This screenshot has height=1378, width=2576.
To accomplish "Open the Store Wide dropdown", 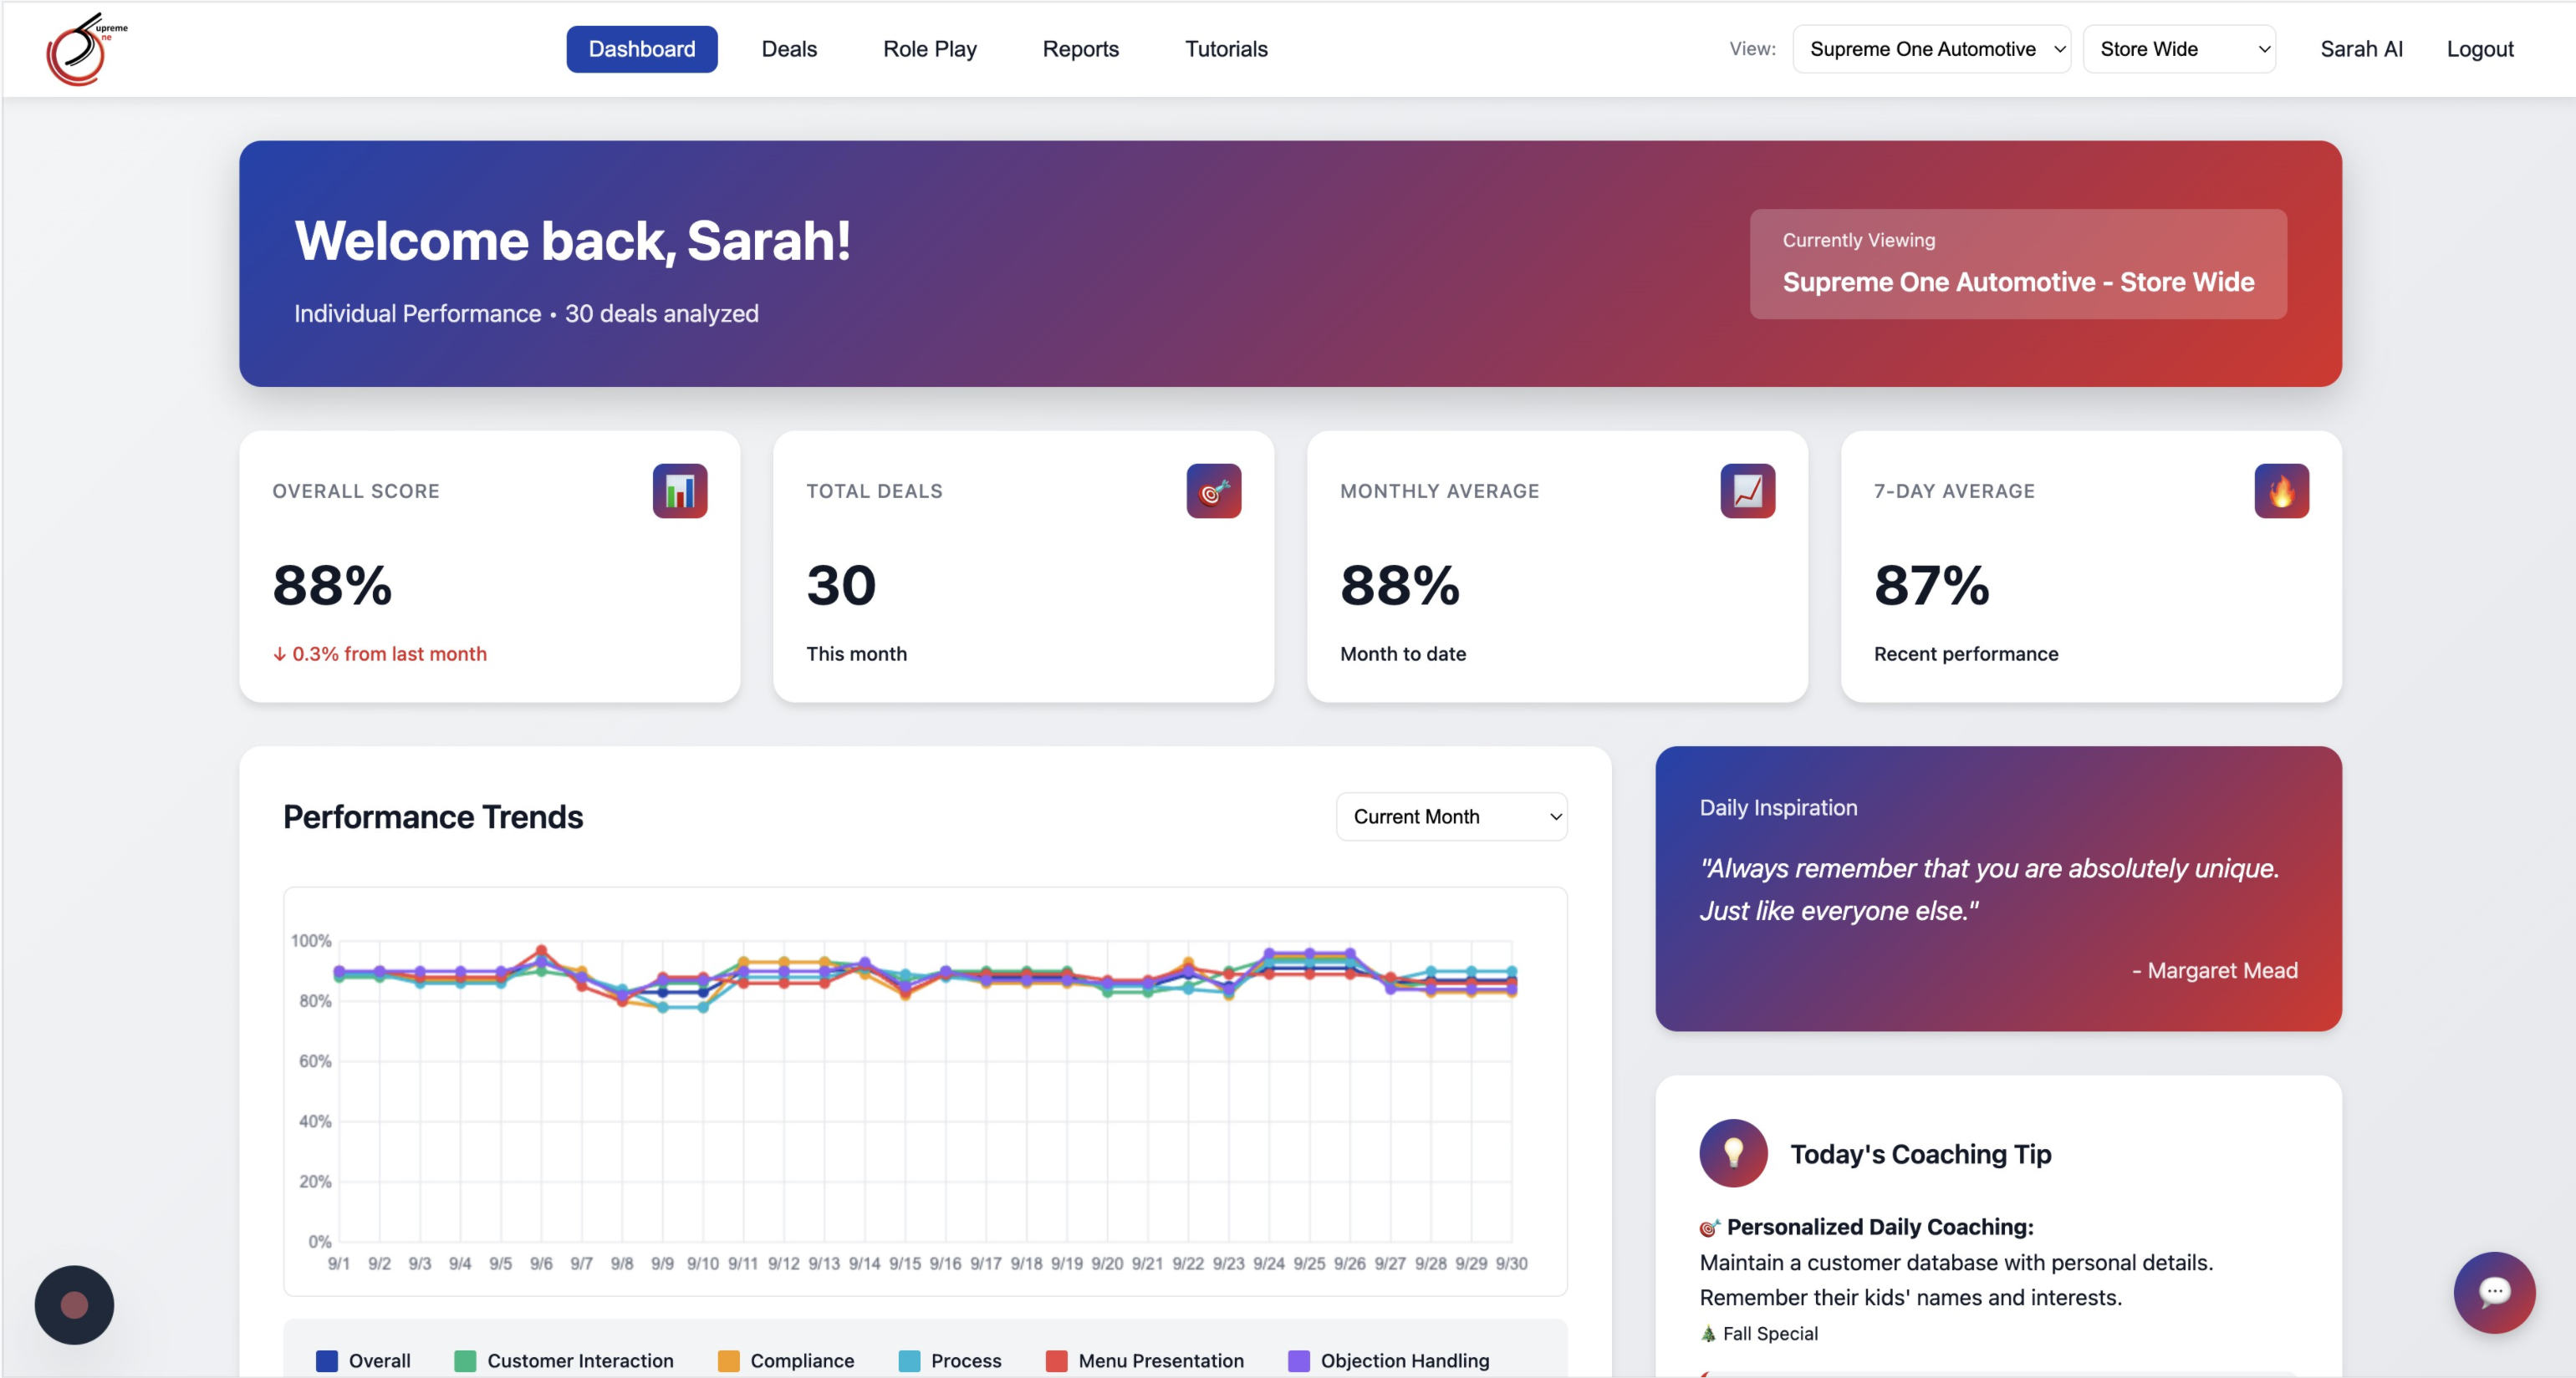I will pyautogui.click(x=2180, y=48).
